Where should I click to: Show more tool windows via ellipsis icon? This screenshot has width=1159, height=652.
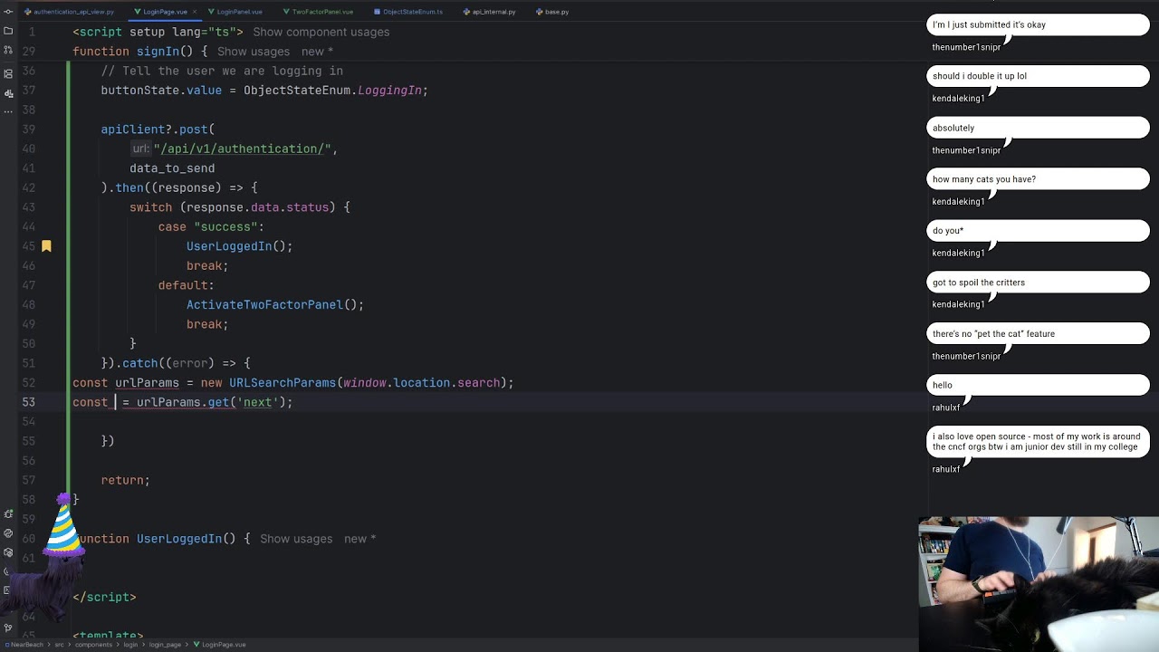click(x=8, y=114)
